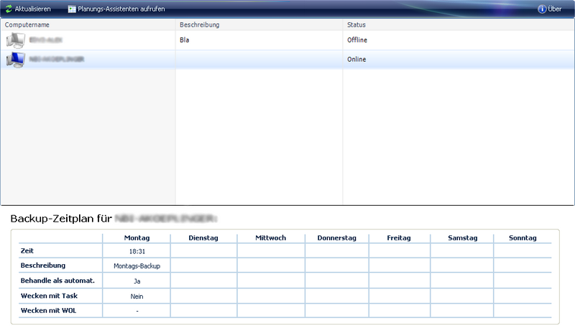This screenshot has width=575, height=331.
Task: Click the Sonntag column header
Action: [x=522, y=237]
